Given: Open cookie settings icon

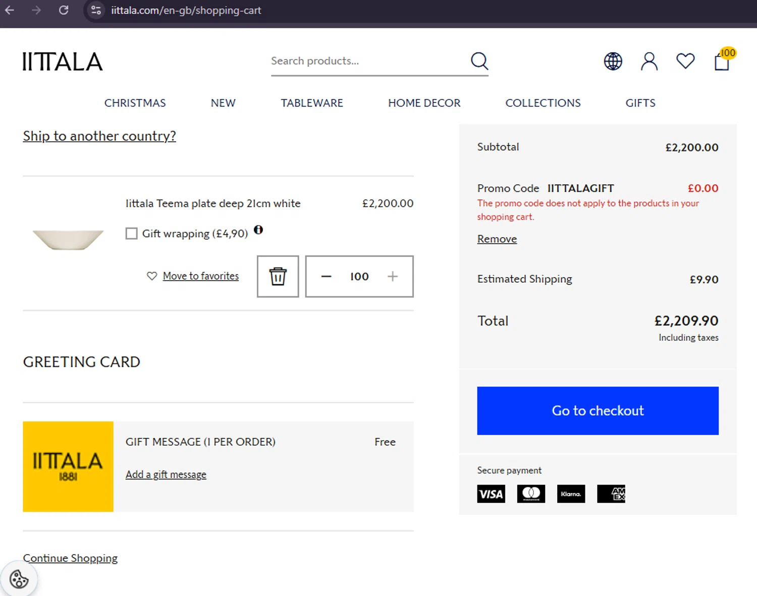Looking at the screenshot, I should 19,579.
